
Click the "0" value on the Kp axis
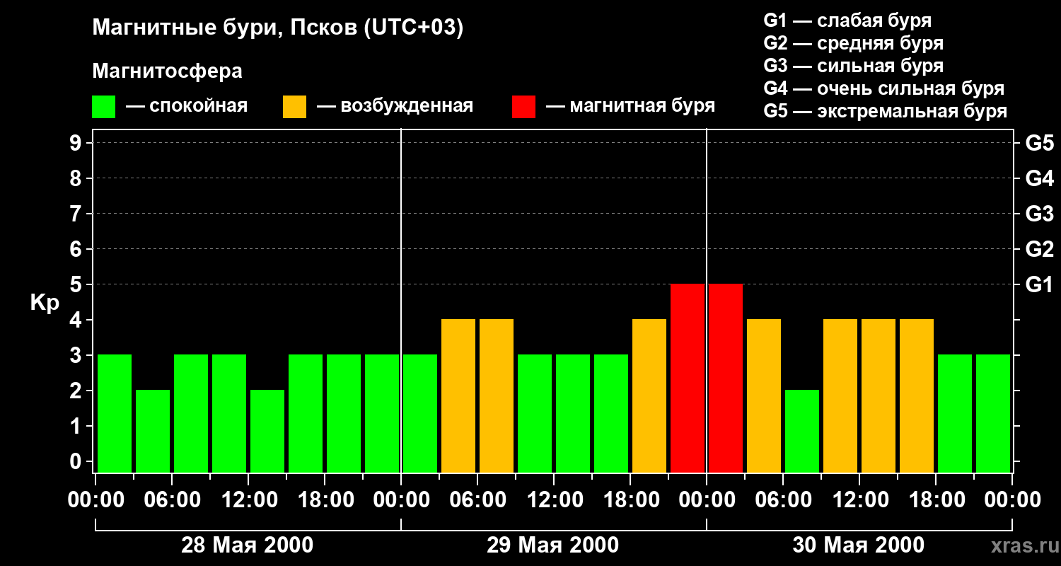click(77, 461)
